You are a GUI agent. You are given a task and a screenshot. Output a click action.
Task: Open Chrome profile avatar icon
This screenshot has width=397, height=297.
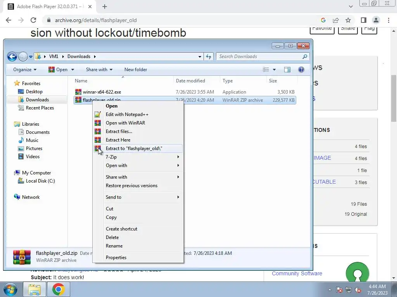376,20
